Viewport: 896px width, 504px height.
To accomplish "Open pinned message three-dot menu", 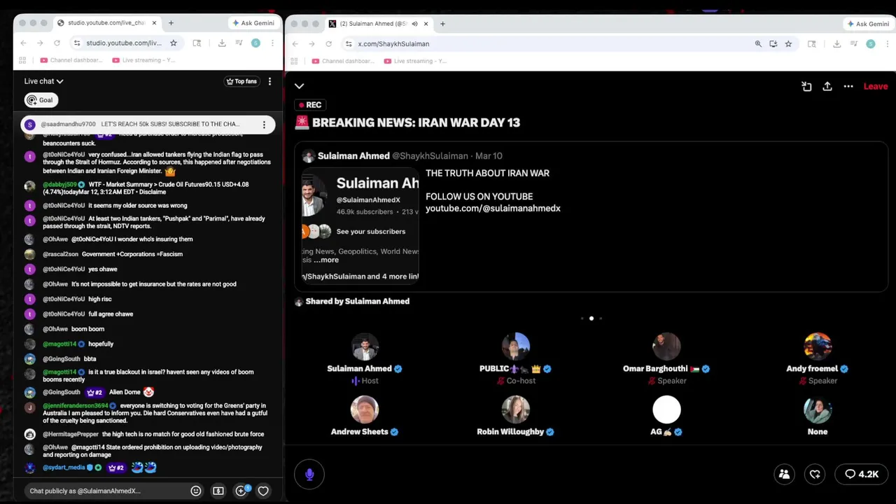I will (264, 125).
